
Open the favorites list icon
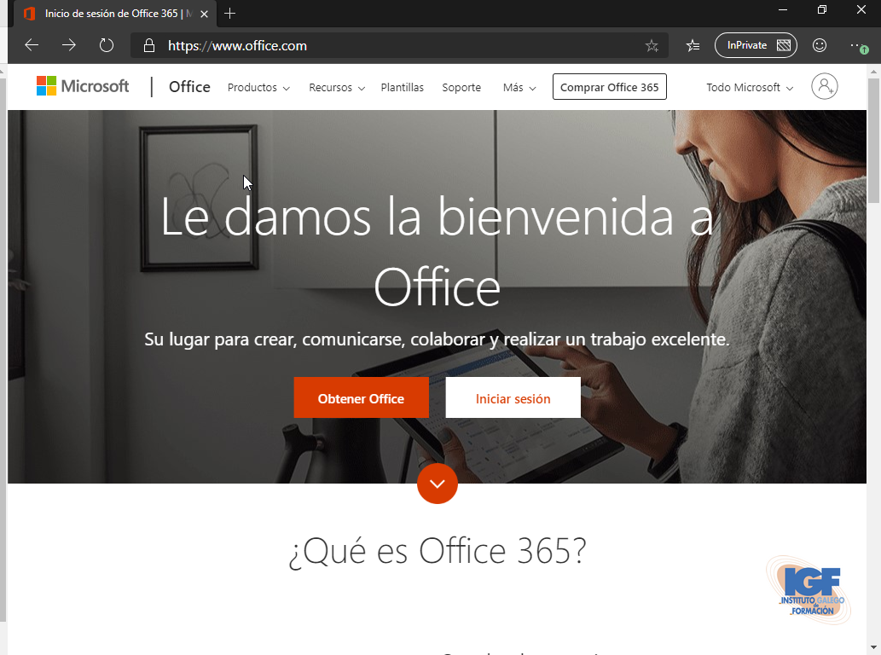(x=693, y=45)
